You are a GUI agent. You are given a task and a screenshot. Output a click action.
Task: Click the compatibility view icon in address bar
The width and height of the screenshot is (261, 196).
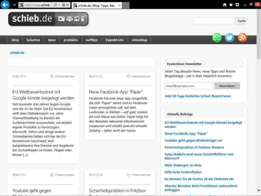[63, 5]
